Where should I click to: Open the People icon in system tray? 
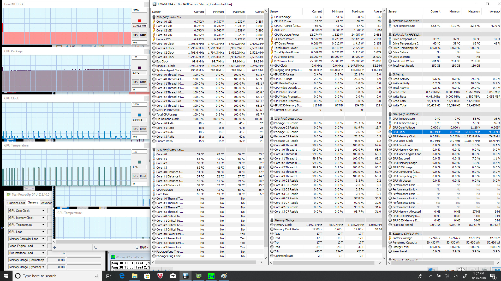click(x=420, y=276)
